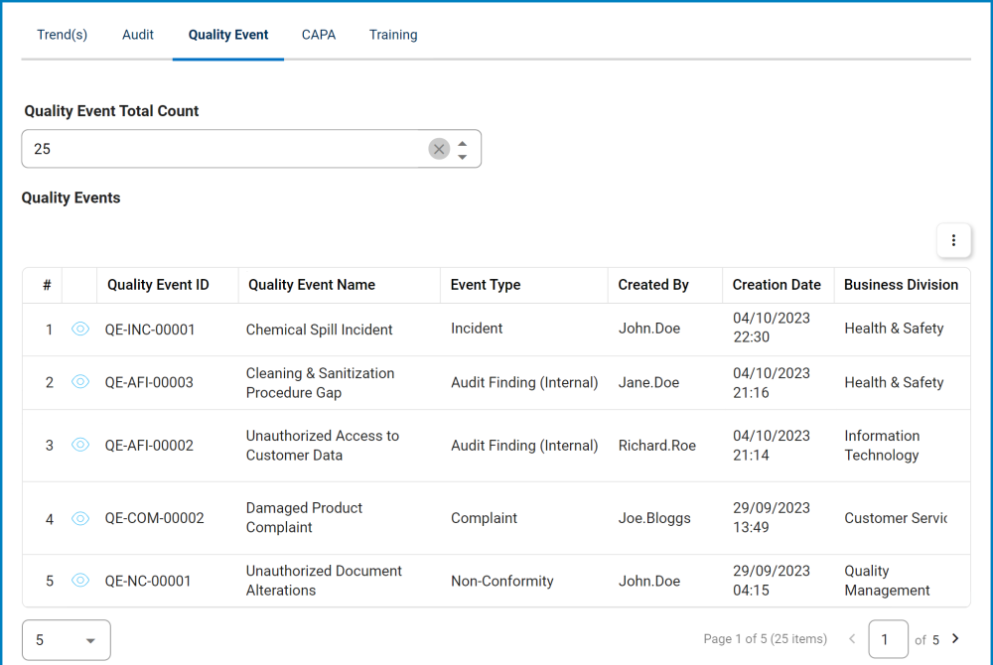Image resolution: width=993 pixels, height=665 pixels.
Task: Switch to the Audit tab
Action: tap(137, 35)
